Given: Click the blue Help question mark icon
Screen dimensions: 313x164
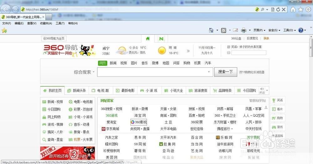Looking at the screenshot, I should tap(300, 30).
